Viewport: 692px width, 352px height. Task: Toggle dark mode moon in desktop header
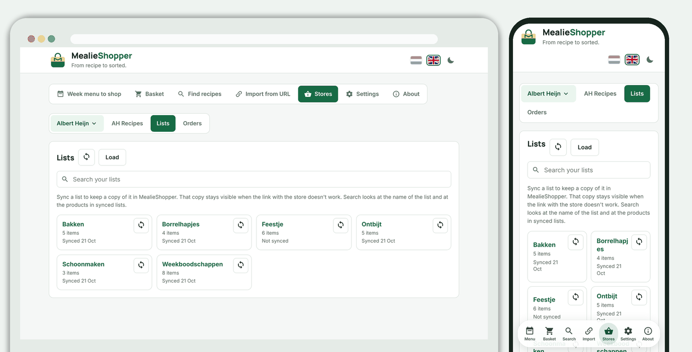[x=451, y=60]
